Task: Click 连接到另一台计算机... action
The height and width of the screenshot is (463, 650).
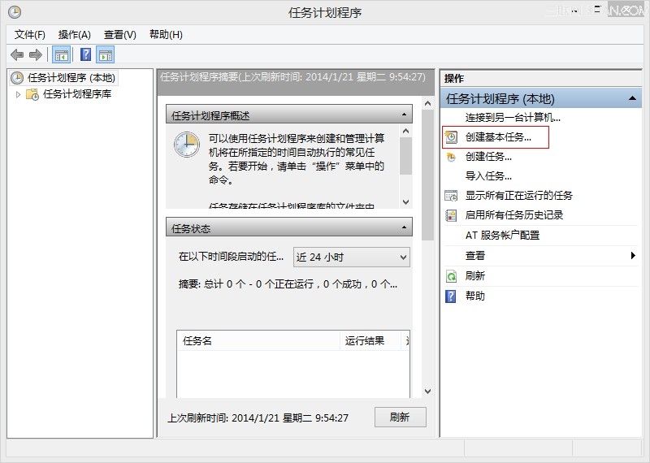Action: click(x=513, y=117)
